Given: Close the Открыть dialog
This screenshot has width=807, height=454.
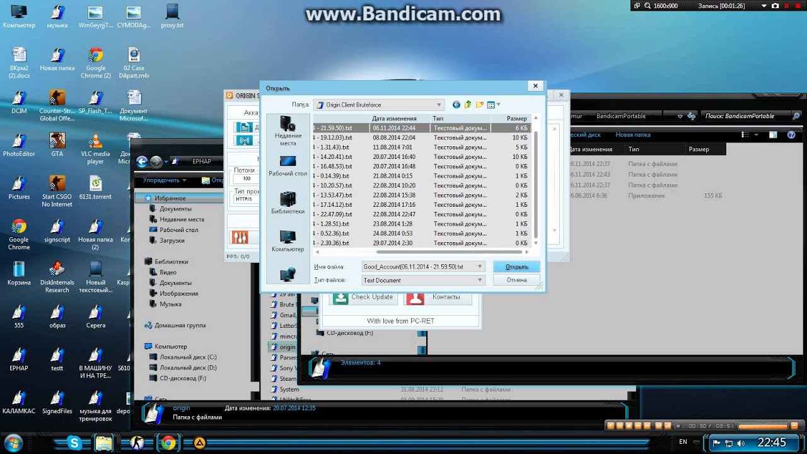Looking at the screenshot, I should [535, 86].
